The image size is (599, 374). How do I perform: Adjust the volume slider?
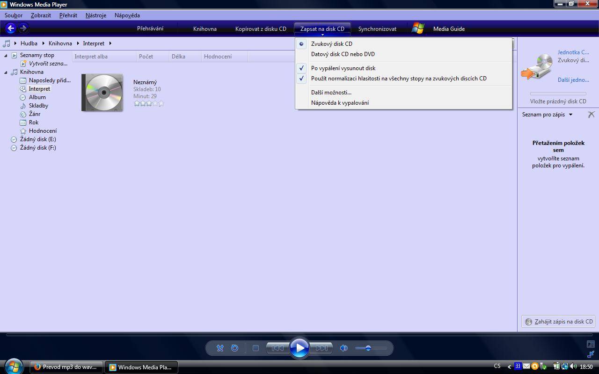click(x=371, y=348)
